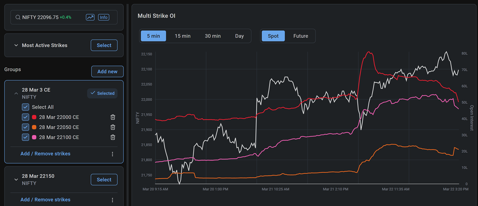The width and height of the screenshot is (478, 206).
Task: Click the orange swatch for 28 Mar 22050 CE
Action: point(34,127)
